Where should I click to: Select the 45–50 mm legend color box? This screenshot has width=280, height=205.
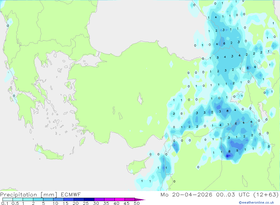pos(130,199)
